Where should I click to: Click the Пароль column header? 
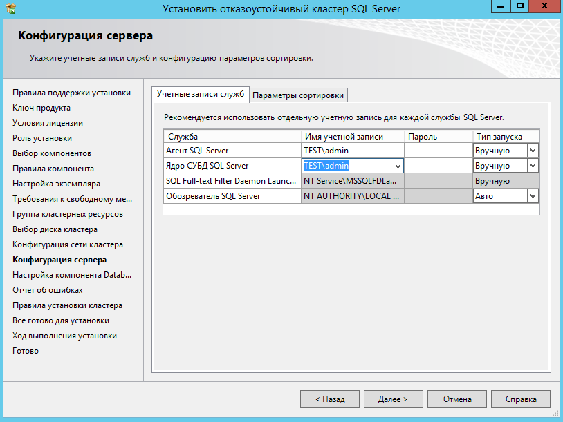tap(439, 137)
